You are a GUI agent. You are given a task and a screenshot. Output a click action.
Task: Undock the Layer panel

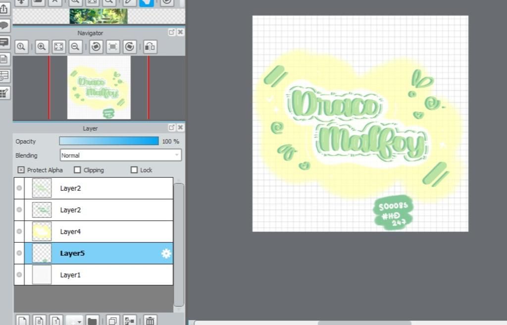(171, 127)
